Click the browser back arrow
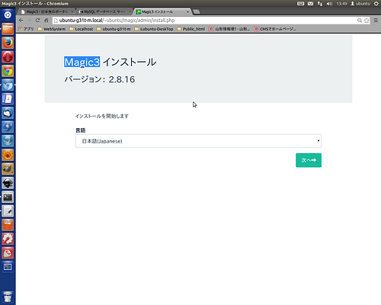Image resolution: width=381 pixels, height=305 pixels. pos(21,21)
